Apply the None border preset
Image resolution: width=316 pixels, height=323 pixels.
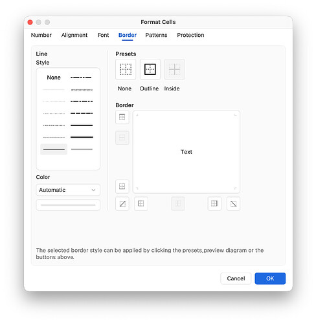point(126,69)
